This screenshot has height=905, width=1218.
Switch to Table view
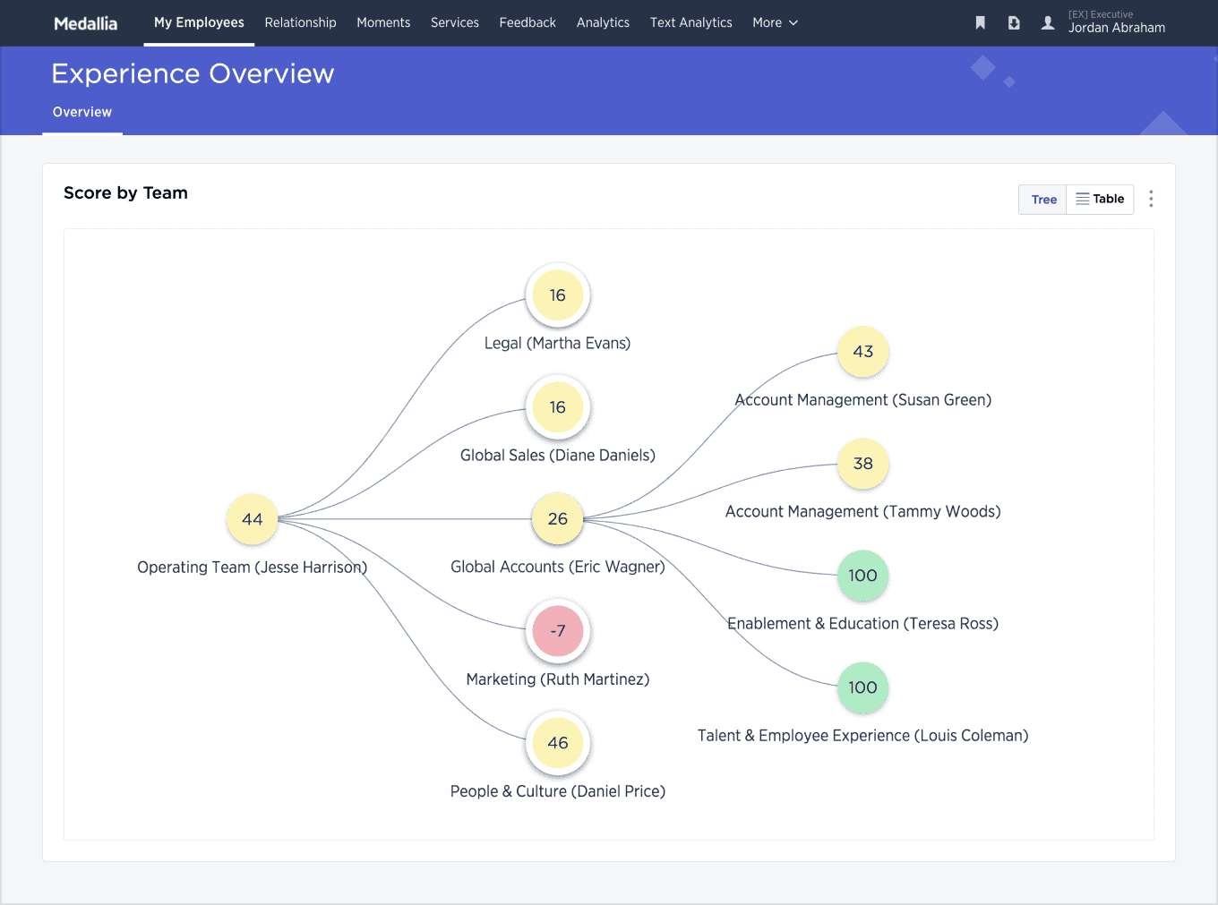coord(1100,199)
